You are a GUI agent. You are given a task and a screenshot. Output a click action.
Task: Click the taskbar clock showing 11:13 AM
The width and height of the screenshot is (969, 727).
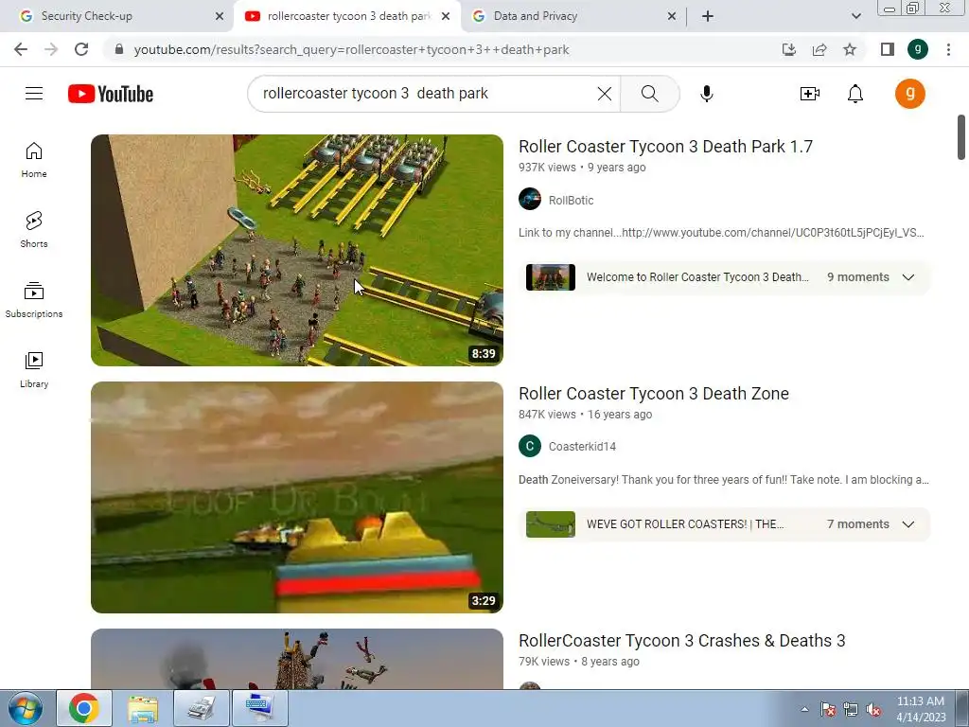(921, 708)
